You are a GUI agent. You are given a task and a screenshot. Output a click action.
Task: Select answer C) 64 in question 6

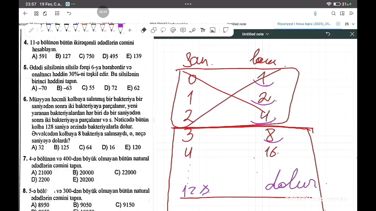click(85, 147)
